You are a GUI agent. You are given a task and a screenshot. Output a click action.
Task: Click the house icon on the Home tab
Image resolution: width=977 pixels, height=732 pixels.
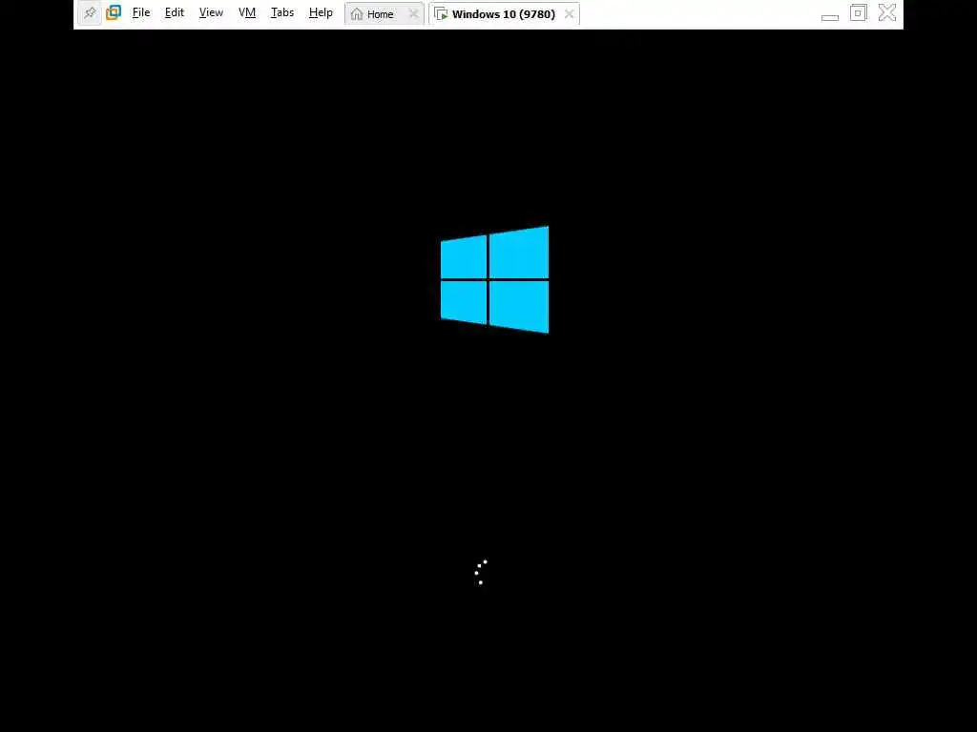(357, 13)
